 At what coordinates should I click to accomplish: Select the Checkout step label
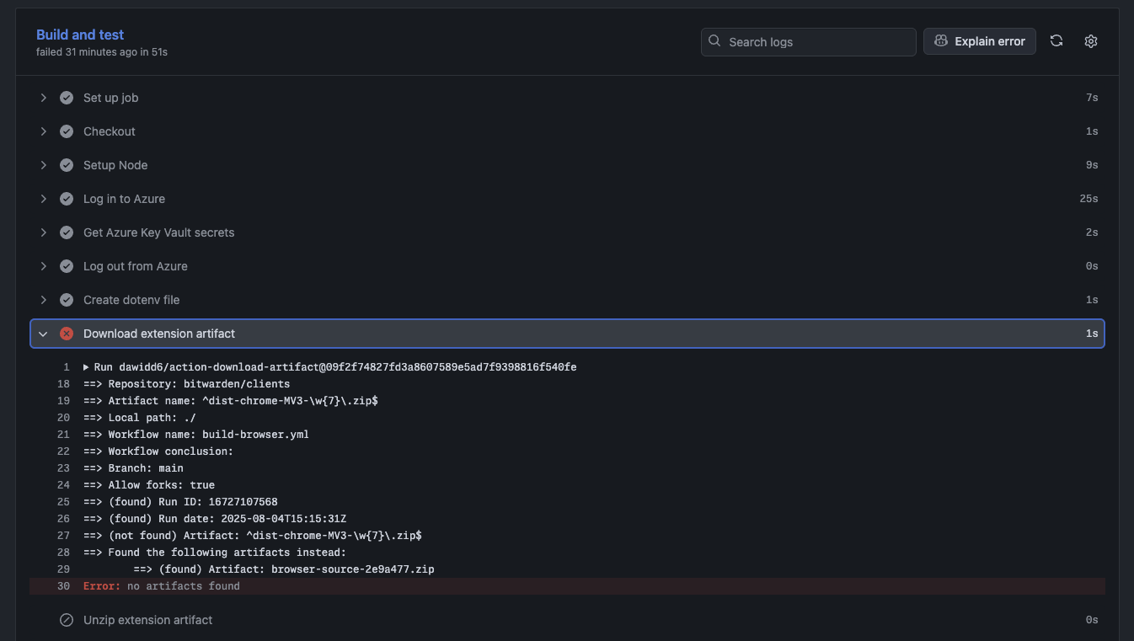pos(110,131)
